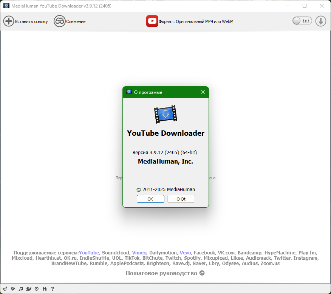Image resolution: width=331 pixels, height=294 pixels.
Task: Close the О программе dialog
Action: click(x=203, y=92)
